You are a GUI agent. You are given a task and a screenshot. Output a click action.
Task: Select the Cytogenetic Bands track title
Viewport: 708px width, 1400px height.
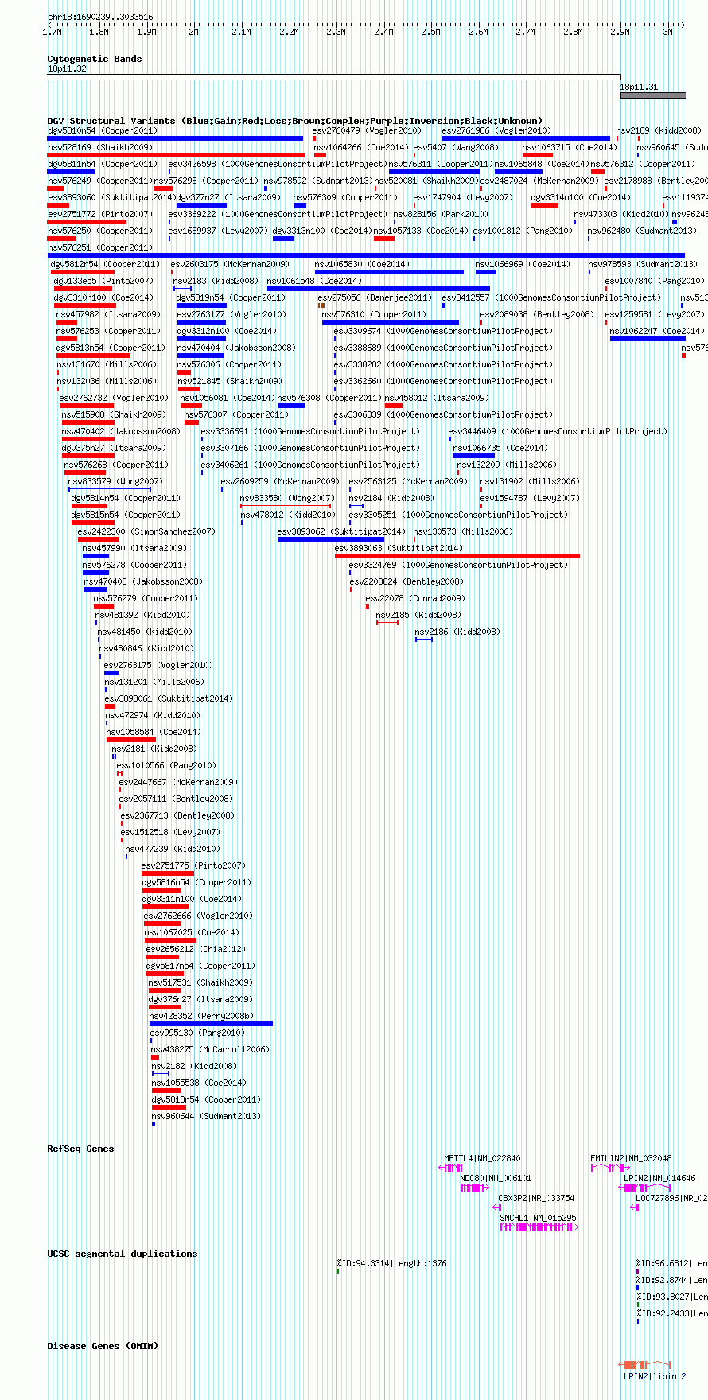[95, 59]
